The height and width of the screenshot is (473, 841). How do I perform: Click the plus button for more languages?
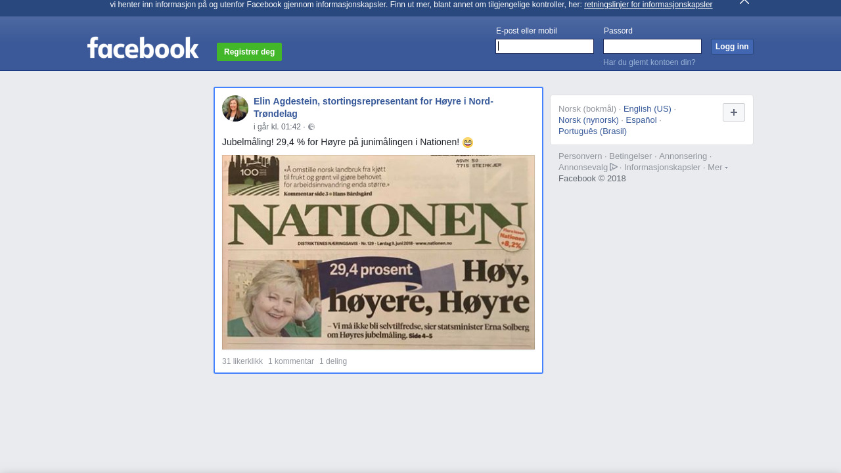click(x=734, y=112)
